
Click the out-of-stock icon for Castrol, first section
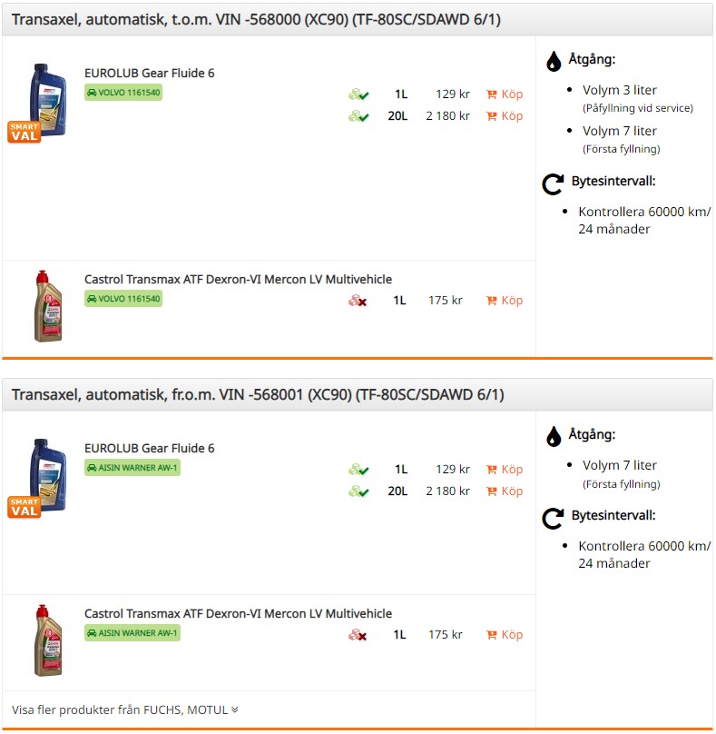pos(358,301)
